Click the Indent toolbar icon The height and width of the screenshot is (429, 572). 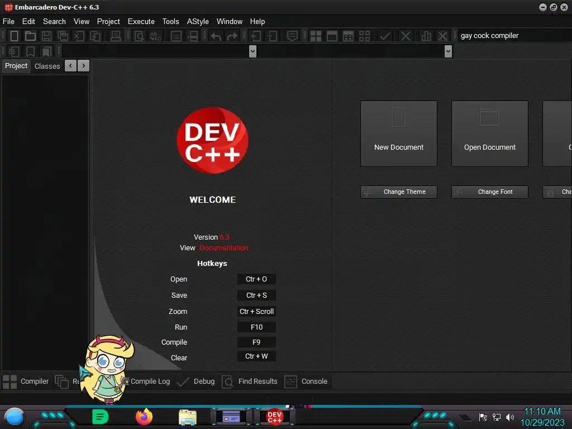pyautogui.click(x=255, y=36)
